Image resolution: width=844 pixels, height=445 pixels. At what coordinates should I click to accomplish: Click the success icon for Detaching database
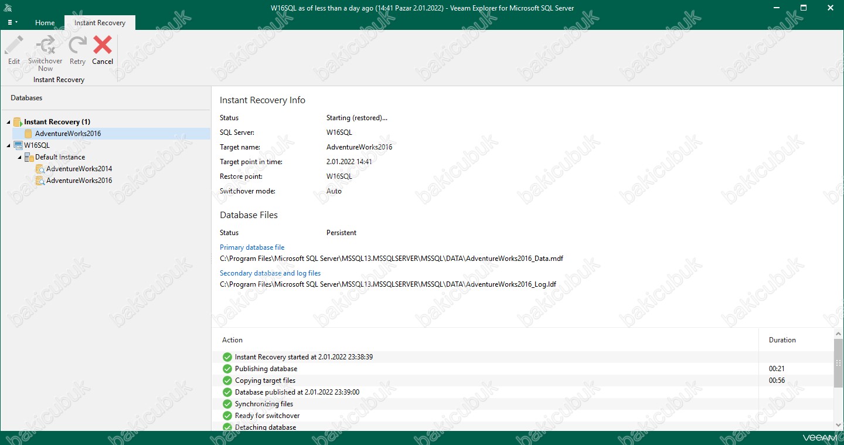point(227,427)
